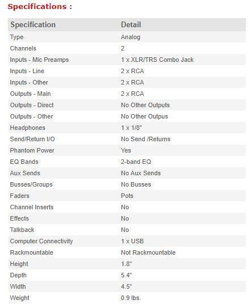Select the Channels row
The height and width of the screenshot is (304, 248).
127,48
